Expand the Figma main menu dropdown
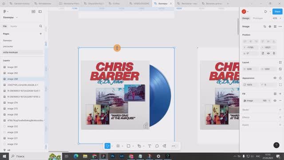The width and height of the screenshot is (284, 160). point(6,12)
